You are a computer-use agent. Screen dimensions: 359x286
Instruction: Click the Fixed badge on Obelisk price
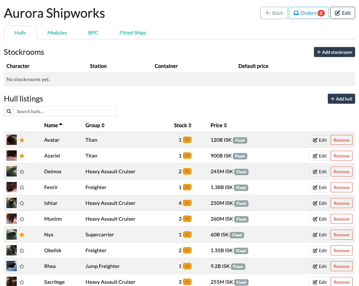click(241, 251)
